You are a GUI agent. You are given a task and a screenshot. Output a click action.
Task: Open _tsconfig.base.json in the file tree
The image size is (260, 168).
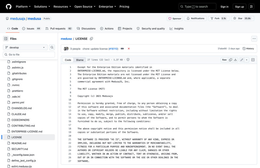coord(23,155)
